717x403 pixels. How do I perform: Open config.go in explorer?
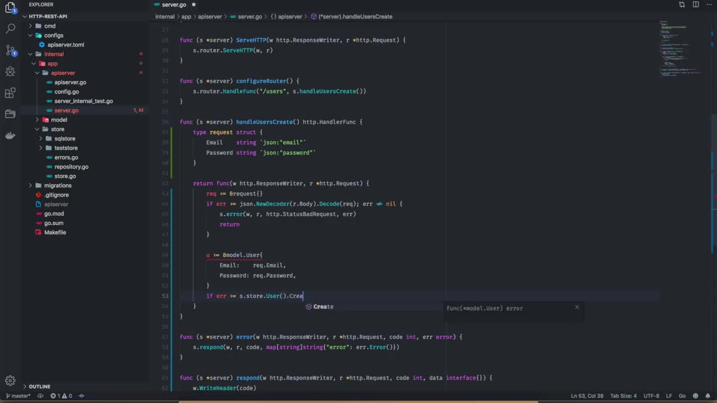click(67, 92)
